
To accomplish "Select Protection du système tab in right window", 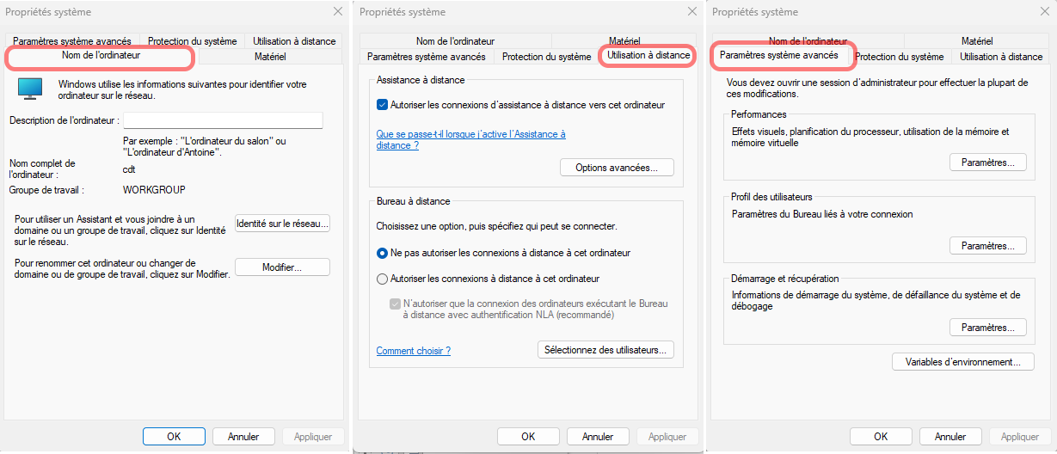I will [x=900, y=57].
